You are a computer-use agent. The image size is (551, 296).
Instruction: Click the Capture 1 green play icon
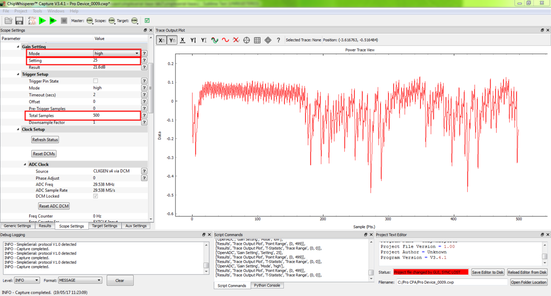click(x=42, y=21)
